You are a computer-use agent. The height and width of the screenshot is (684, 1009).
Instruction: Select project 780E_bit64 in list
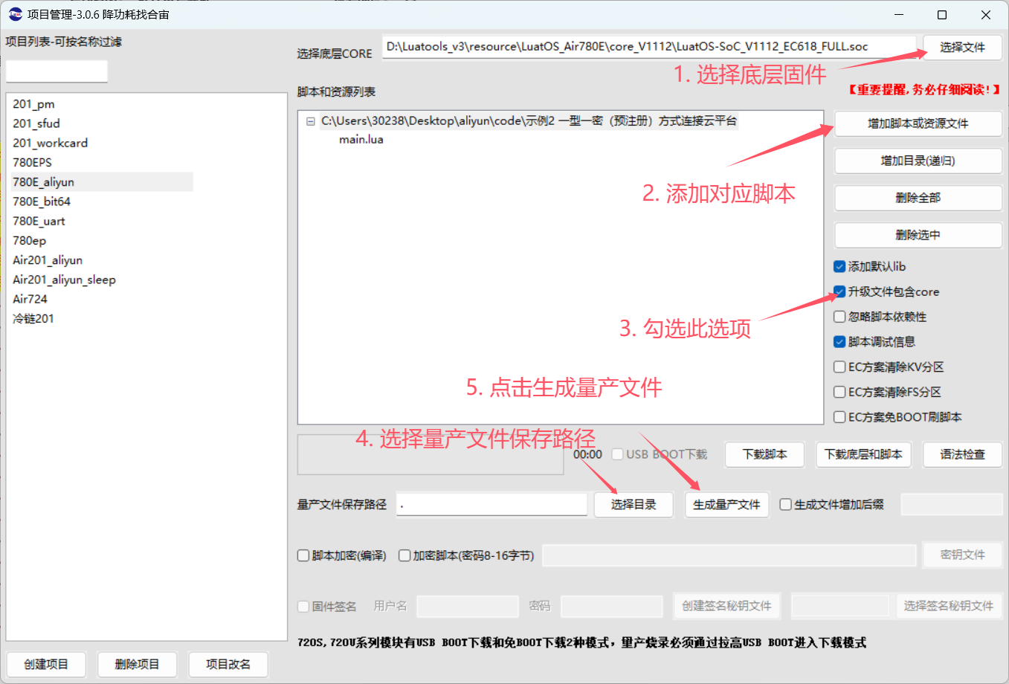[42, 201]
